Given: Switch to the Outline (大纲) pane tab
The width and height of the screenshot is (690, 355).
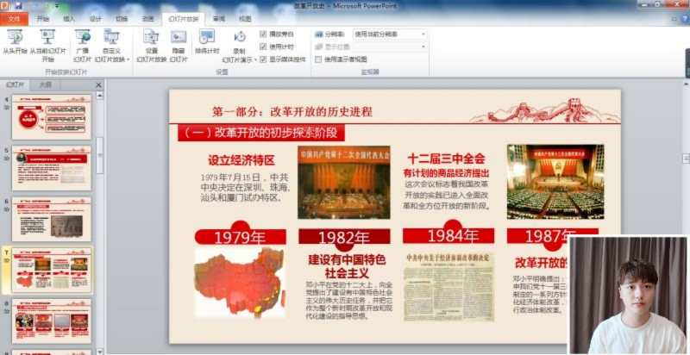Looking at the screenshot, I should pos(46,84).
